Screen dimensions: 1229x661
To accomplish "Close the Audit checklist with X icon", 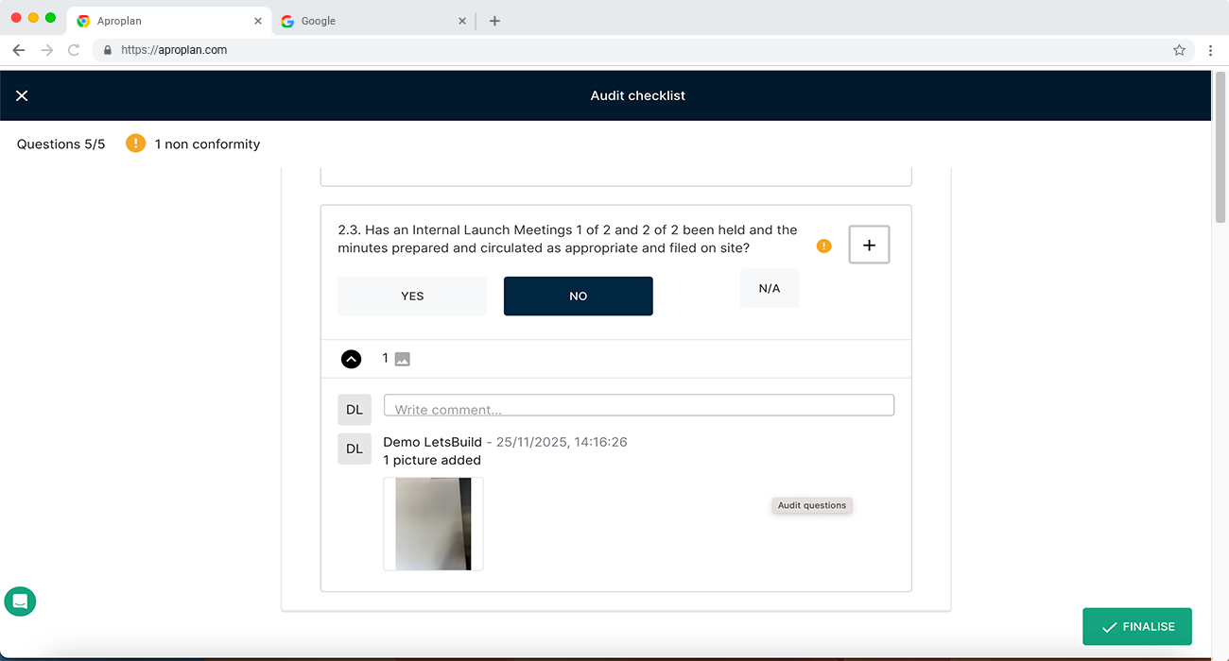I will [x=22, y=95].
